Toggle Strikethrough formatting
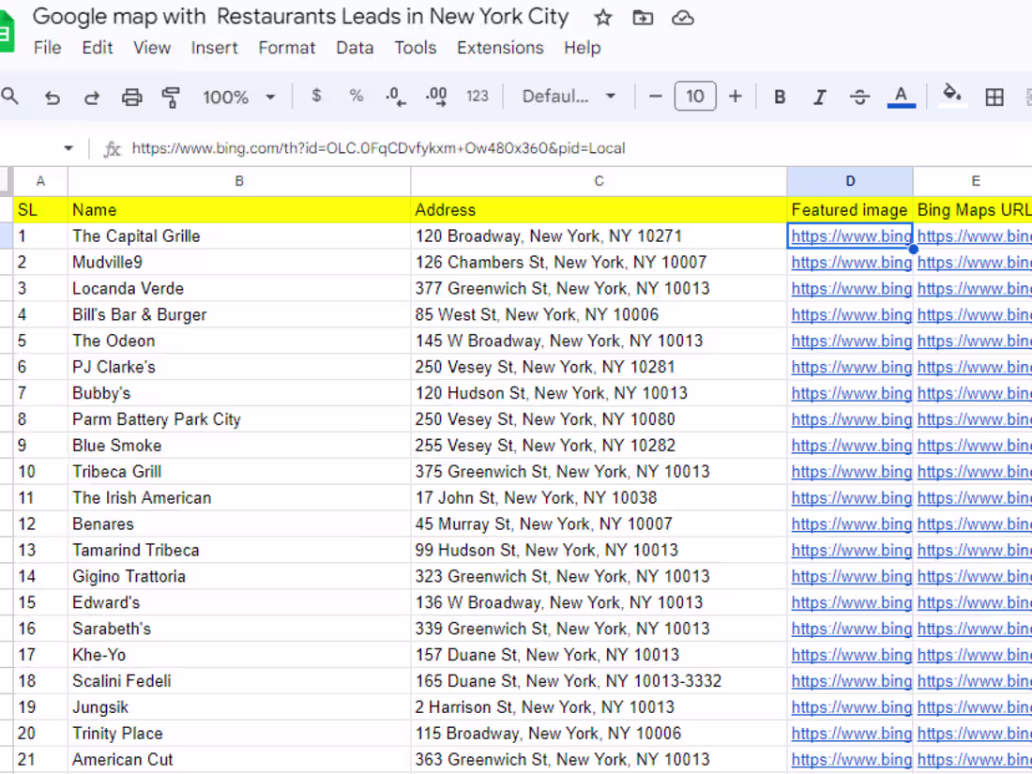 (x=859, y=98)
